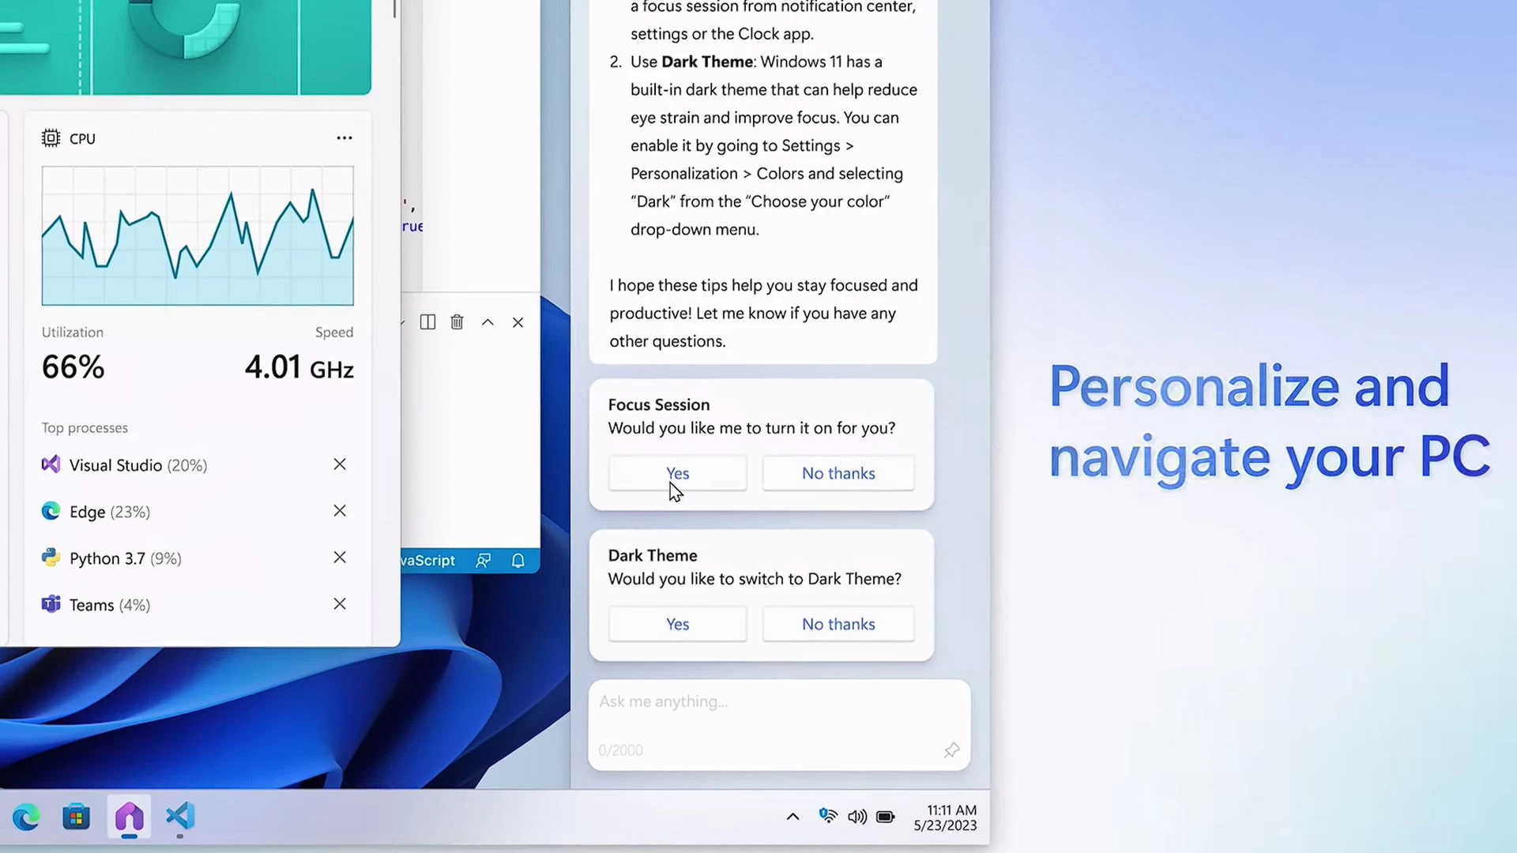
Task: Open the Microsoft Store from taskbar
Action: tap(76, 817)
